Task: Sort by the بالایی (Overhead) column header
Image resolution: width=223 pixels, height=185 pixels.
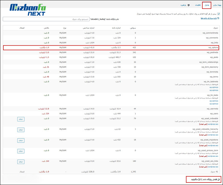Action: (x=47, y=28)
